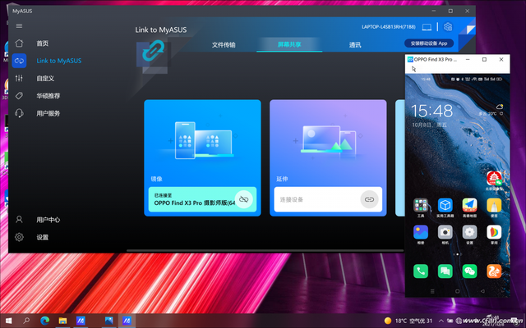Select 用户服务 menu label

tap(48, 113)
